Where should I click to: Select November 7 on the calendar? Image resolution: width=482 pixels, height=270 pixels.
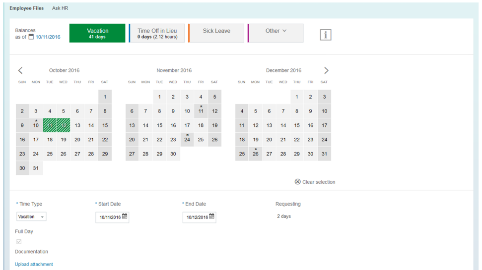tap(146, 111)
